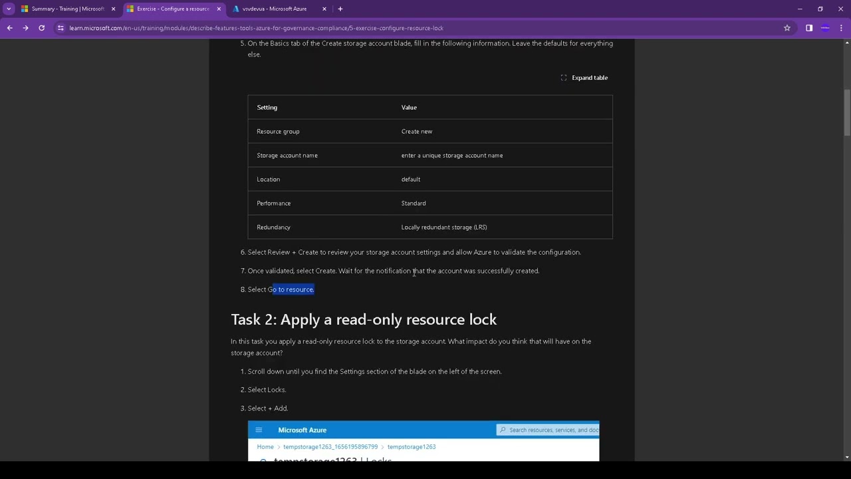Click the Azure search resources box in screenshot
This screenshot has width=851, height=479.
click(548, 430)
